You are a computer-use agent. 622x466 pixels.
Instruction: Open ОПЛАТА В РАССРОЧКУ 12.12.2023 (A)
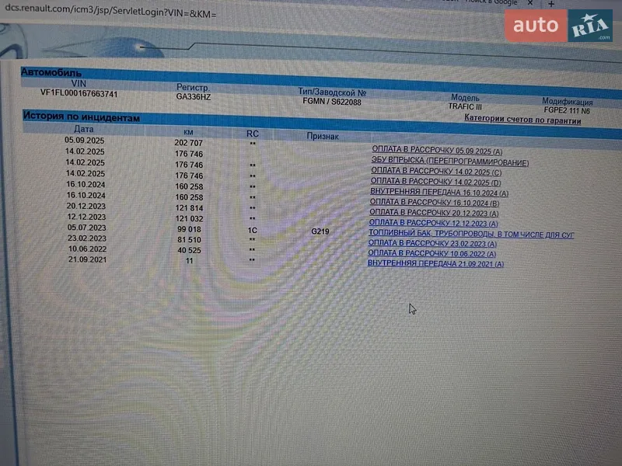point(433,223)
